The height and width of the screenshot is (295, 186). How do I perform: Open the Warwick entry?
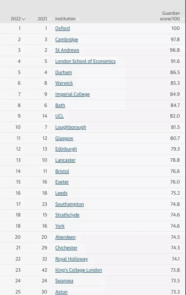point(64,83)
